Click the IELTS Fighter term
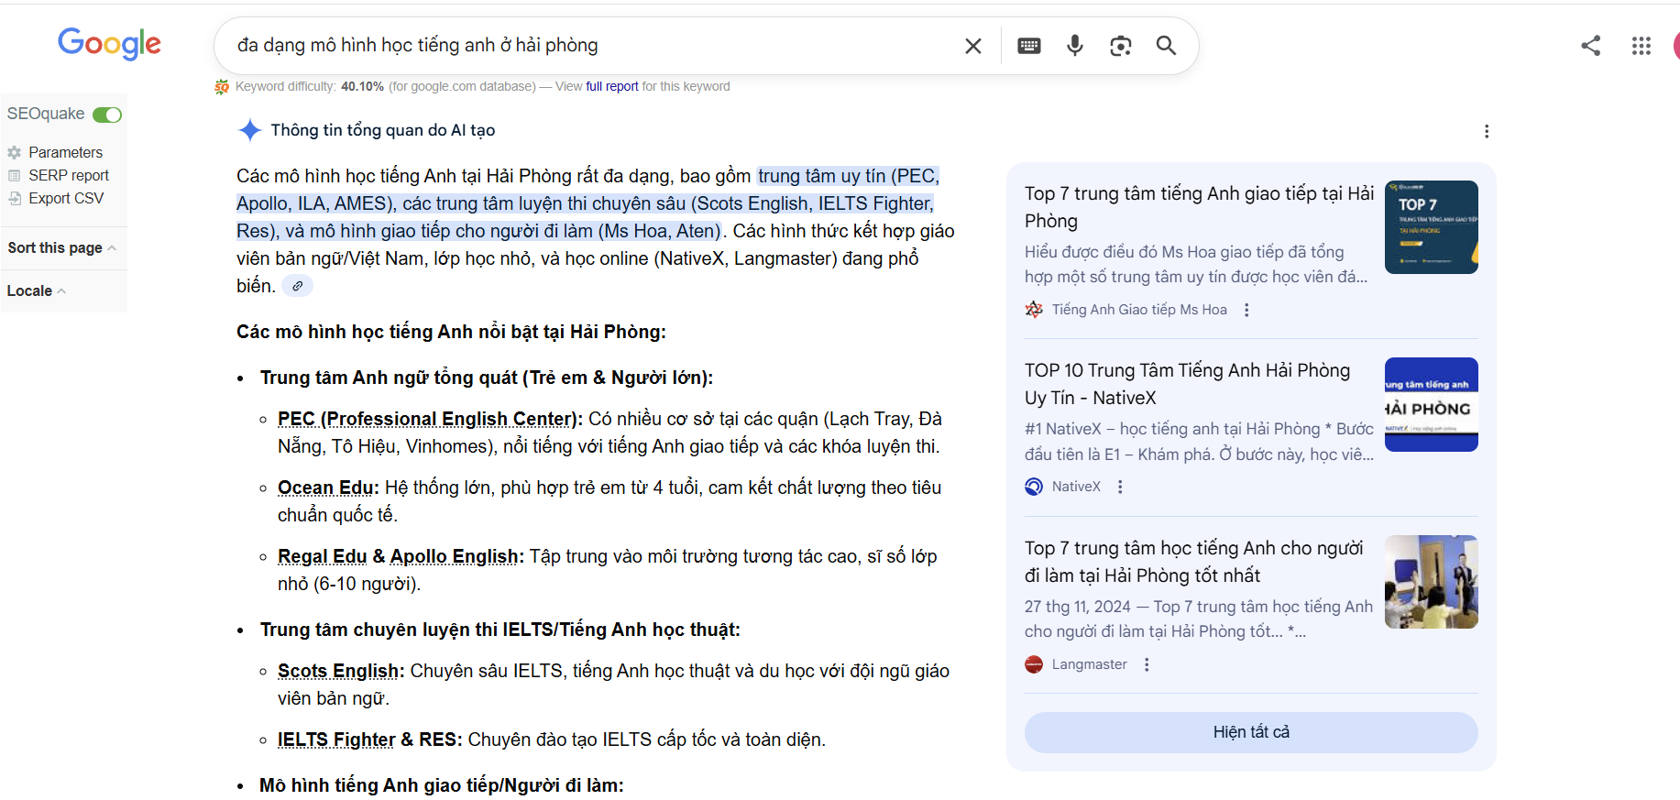1680x800 pixels. point(336,740)
